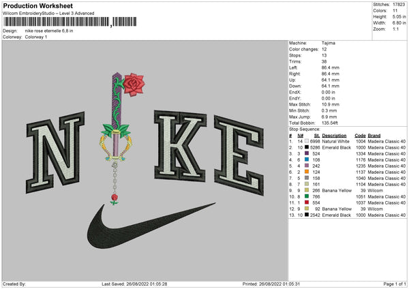Screen dimensions: 409x289
Task: Click the 'Page 1 of 1' footer text
Action: (395, 284)
